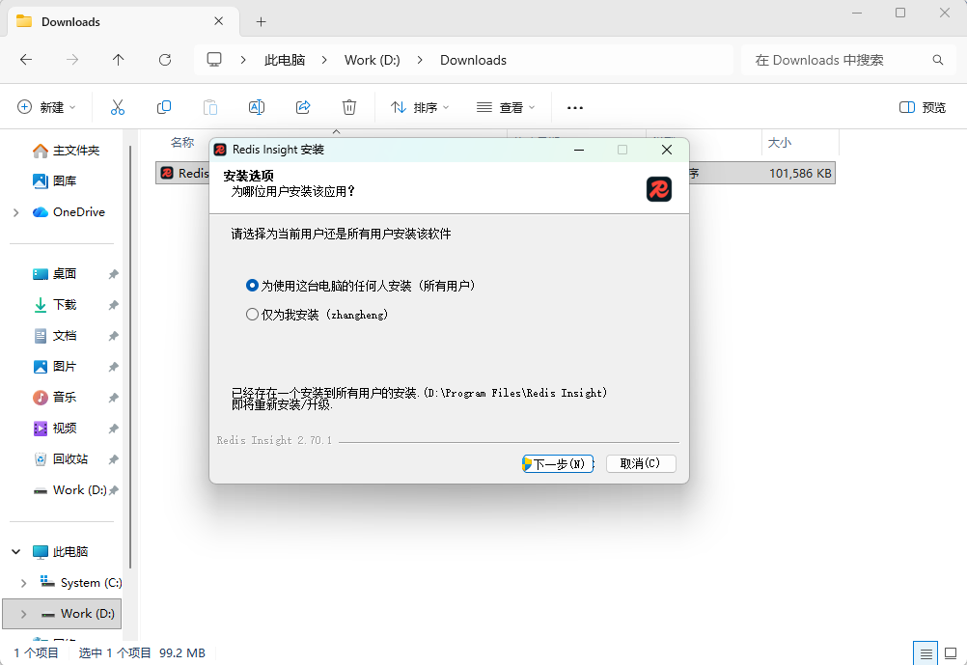
Task: Click the sidebar vertical scrollbar
Action: [x=130, y=358]
